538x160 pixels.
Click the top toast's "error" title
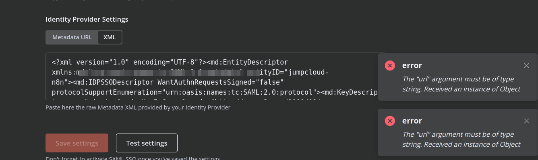pos(412,66)
